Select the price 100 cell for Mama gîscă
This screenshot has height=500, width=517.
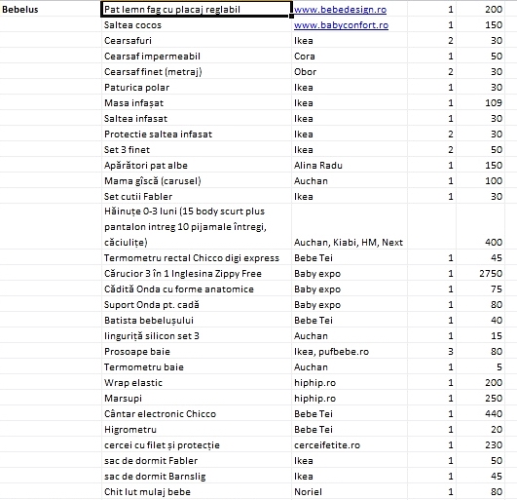(x=480, y=181)
